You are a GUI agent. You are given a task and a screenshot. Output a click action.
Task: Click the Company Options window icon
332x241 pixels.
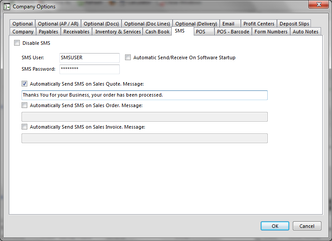click(7, 7)
